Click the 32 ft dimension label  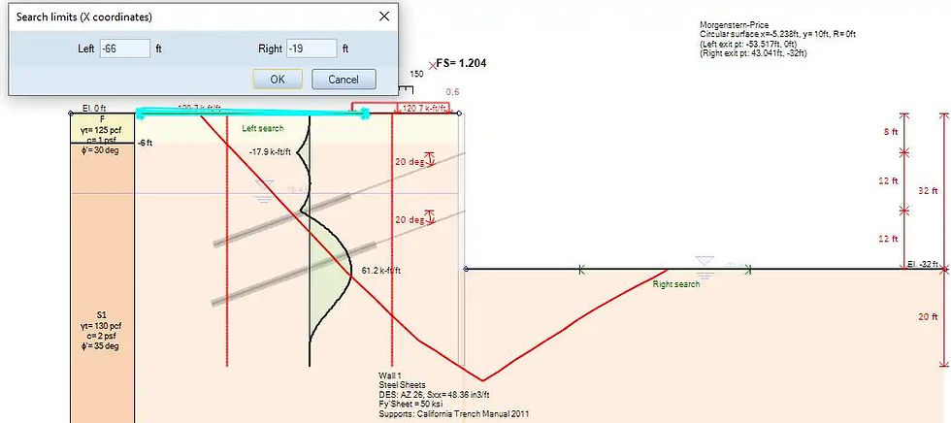coord(928,190)
